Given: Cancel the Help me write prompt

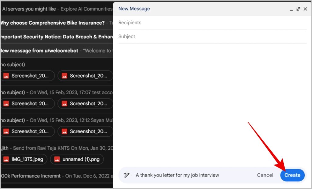Looking at the screenshot, I should pyautogui.click(x=265, y=175).
